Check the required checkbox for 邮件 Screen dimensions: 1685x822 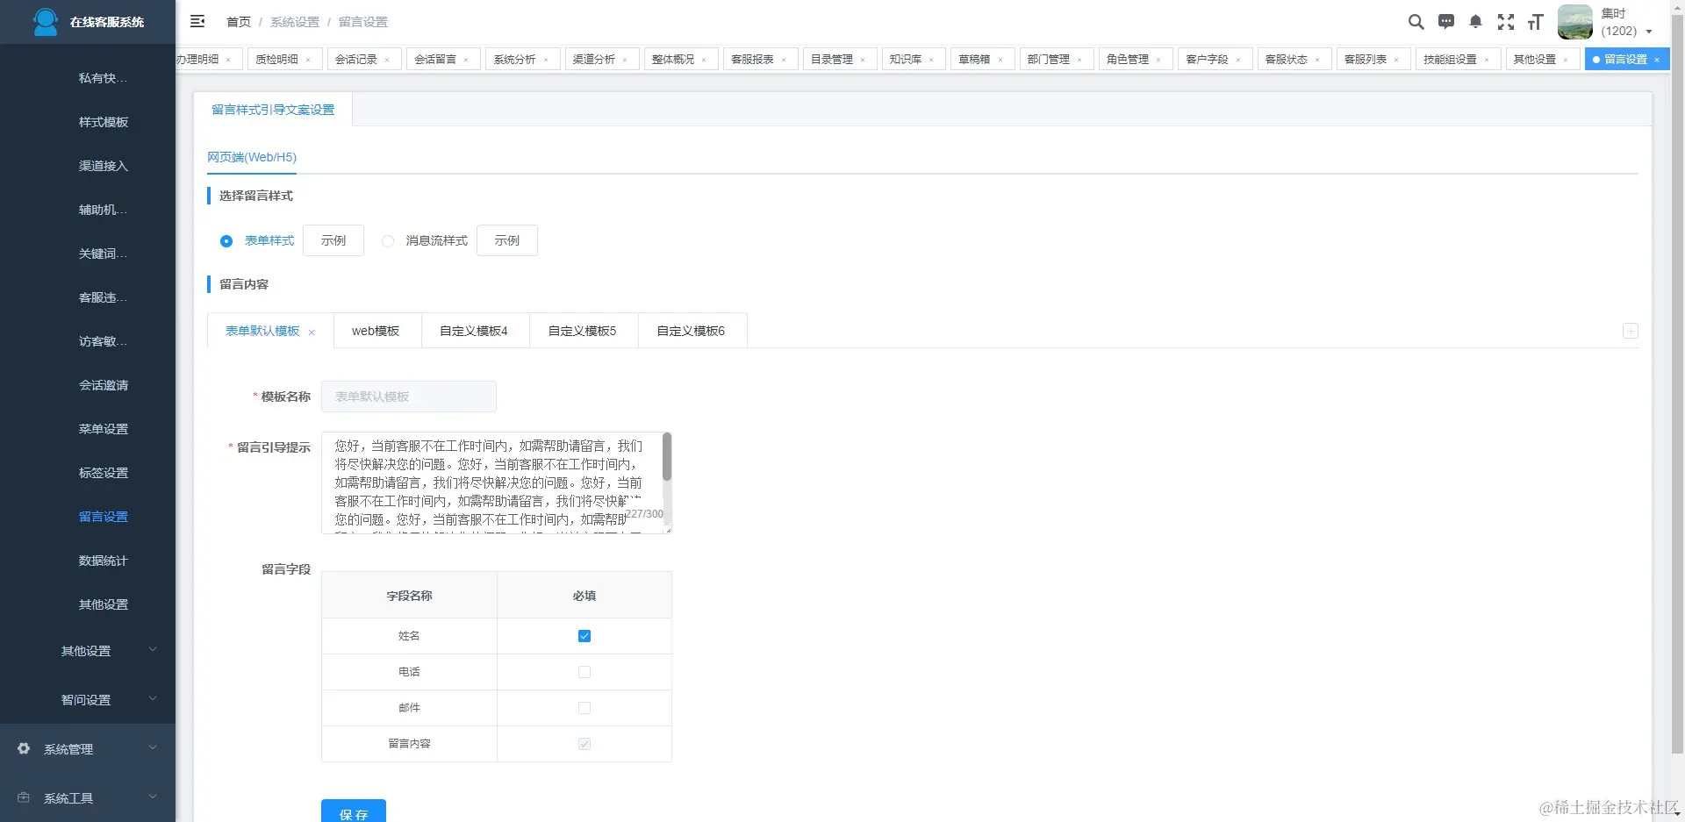584,708
